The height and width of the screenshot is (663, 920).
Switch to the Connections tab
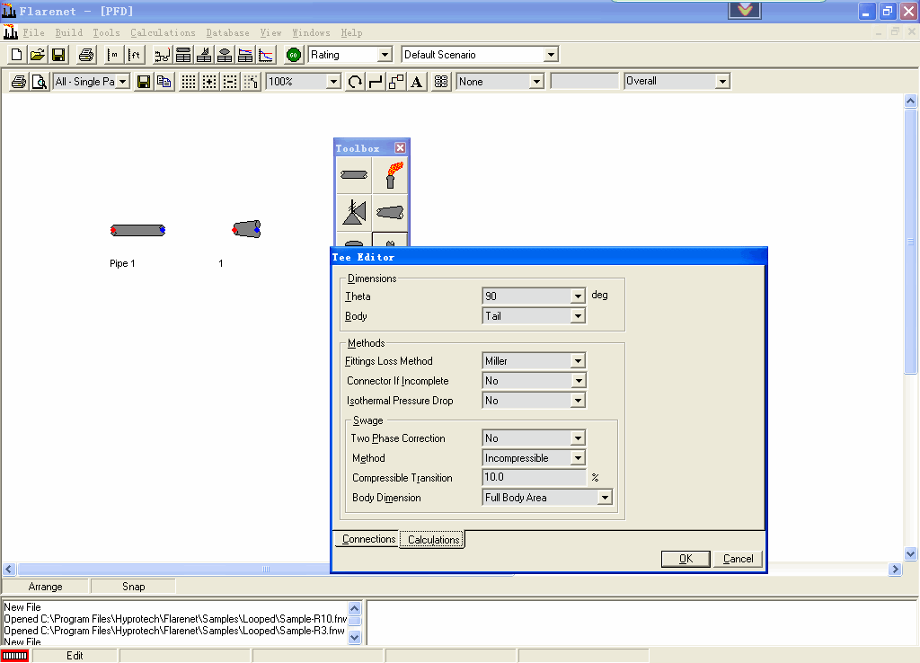368,539
